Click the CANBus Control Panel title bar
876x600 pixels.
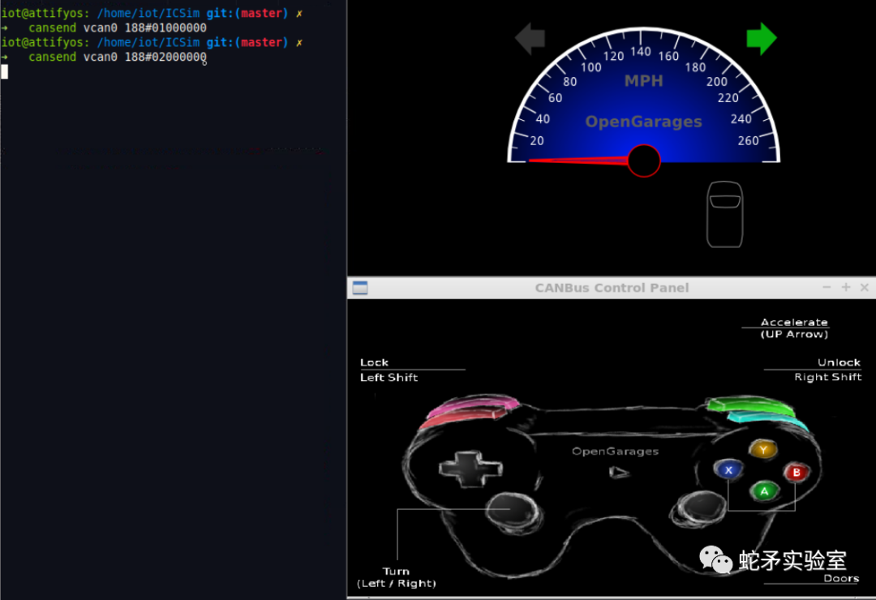tap(612, 288)
